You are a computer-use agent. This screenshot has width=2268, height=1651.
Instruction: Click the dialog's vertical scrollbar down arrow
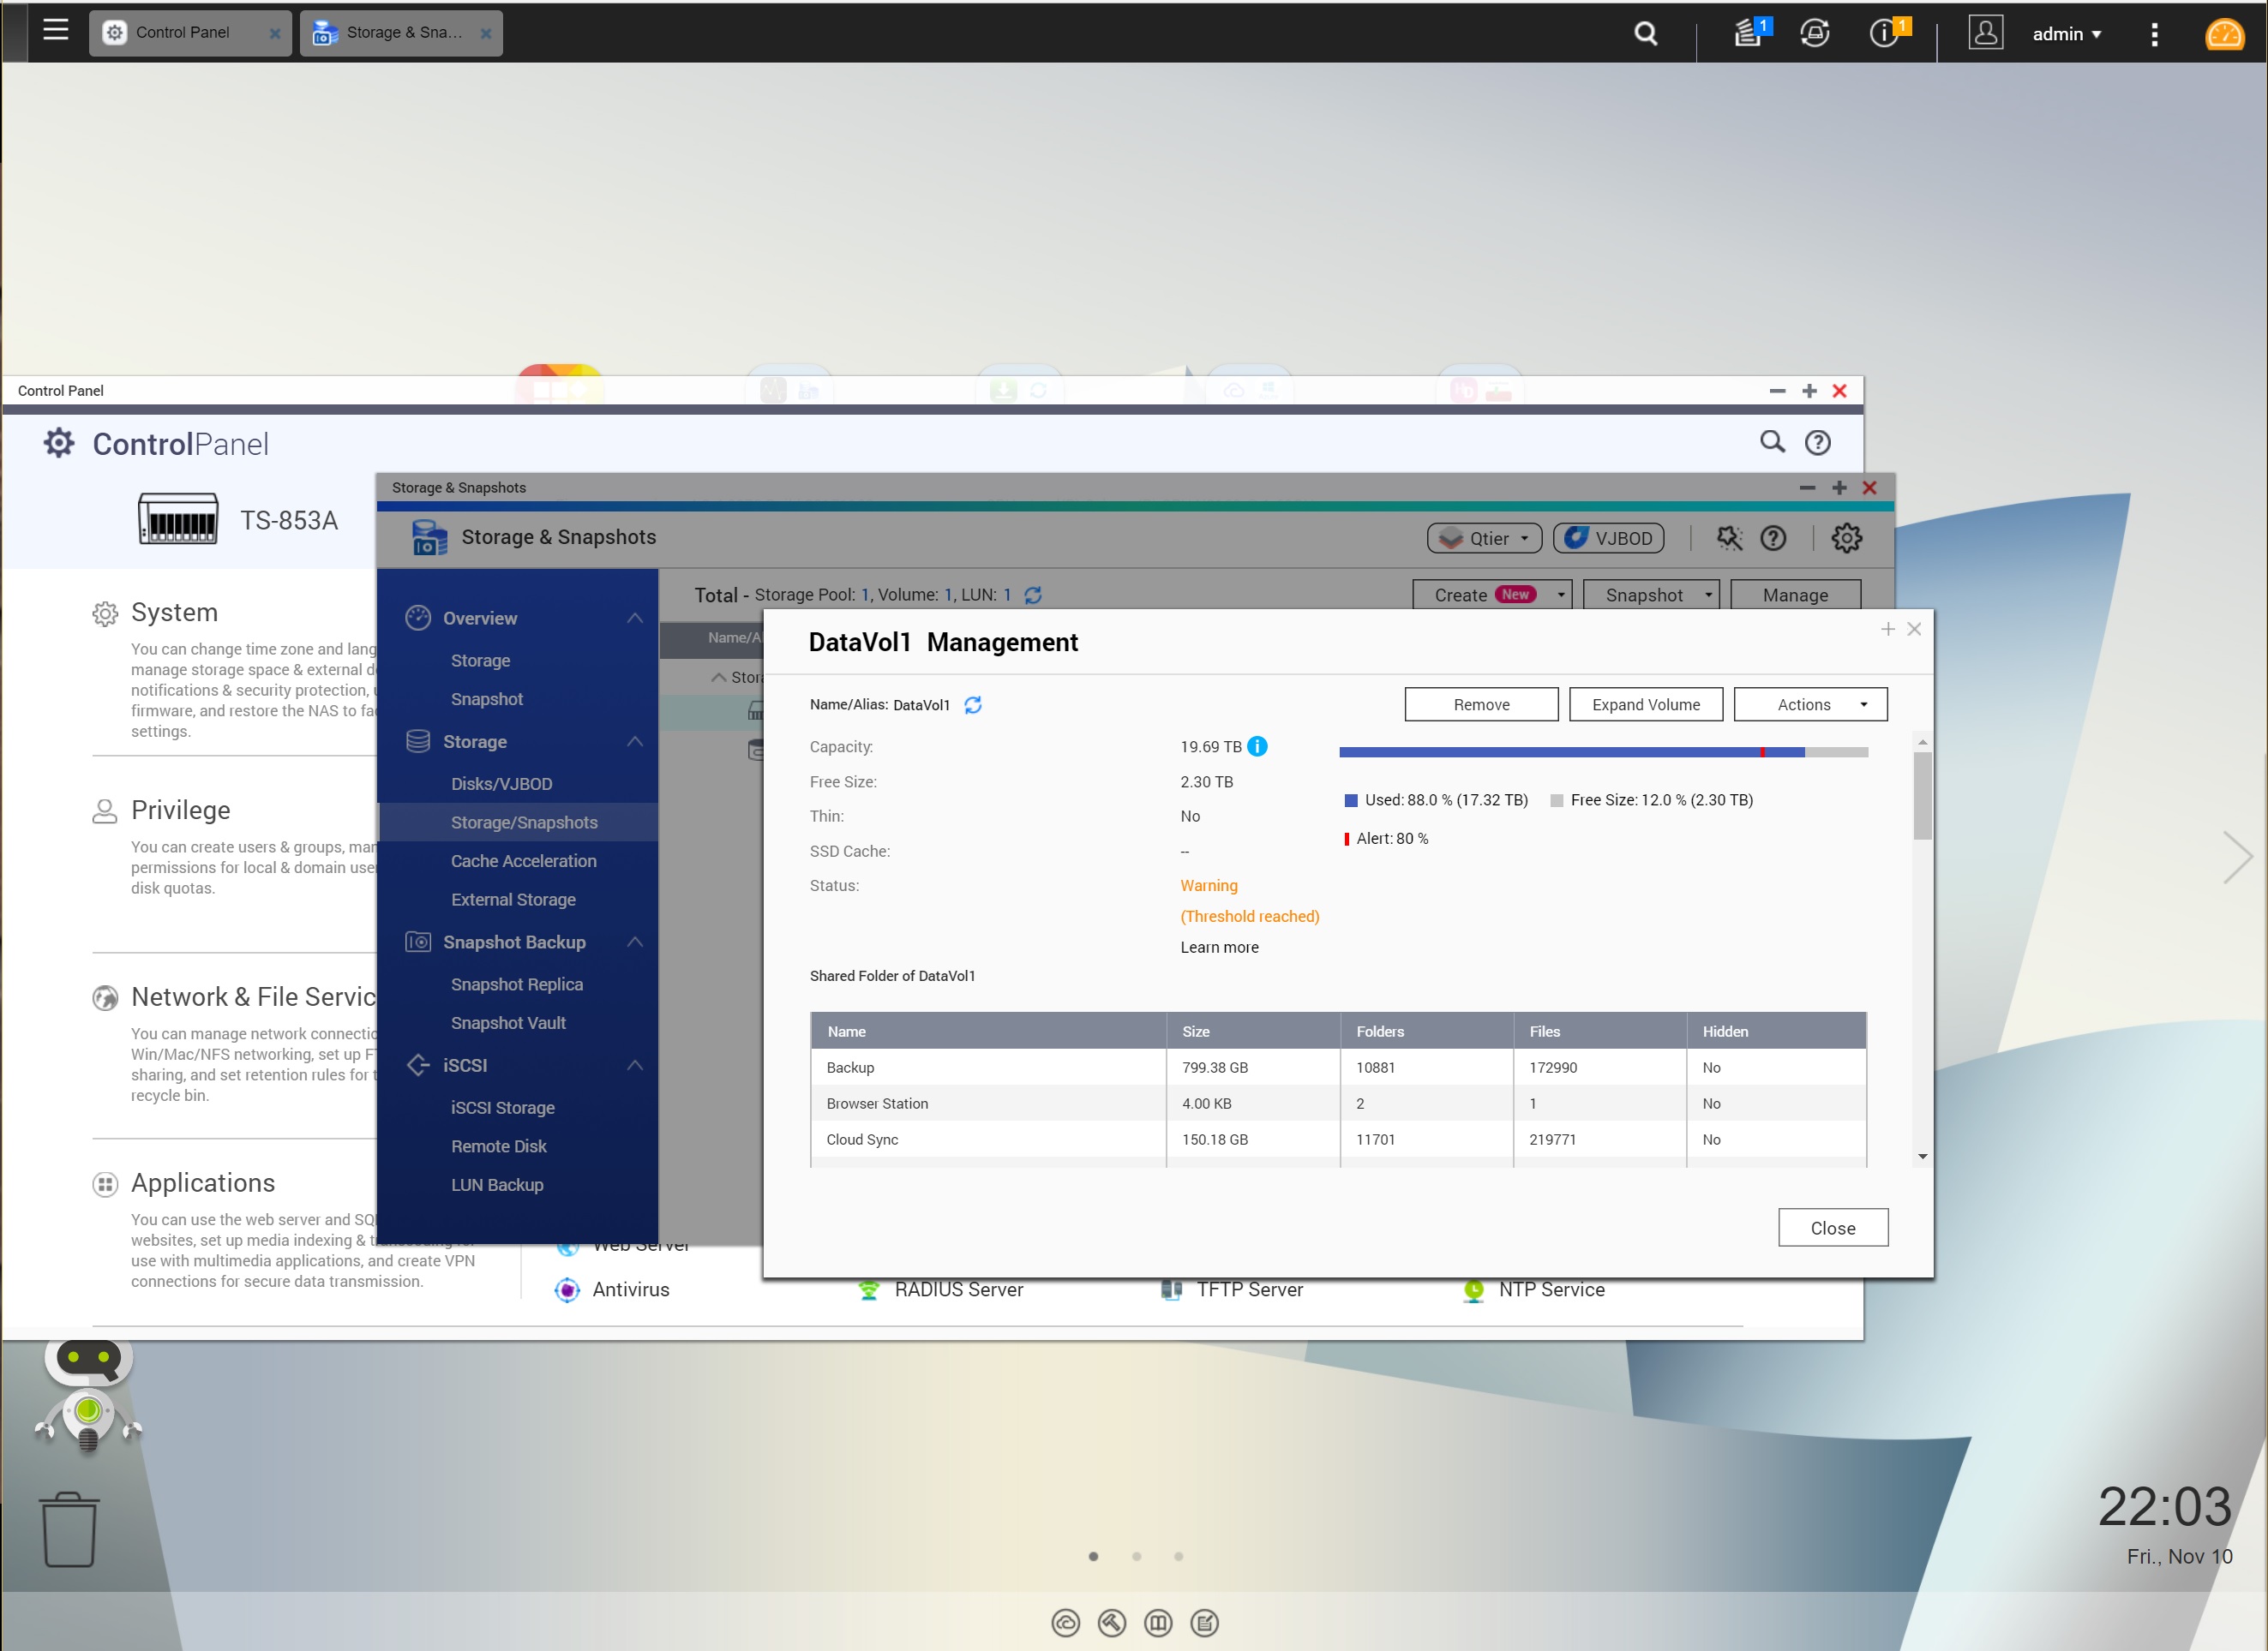tap(1922, 1157)
